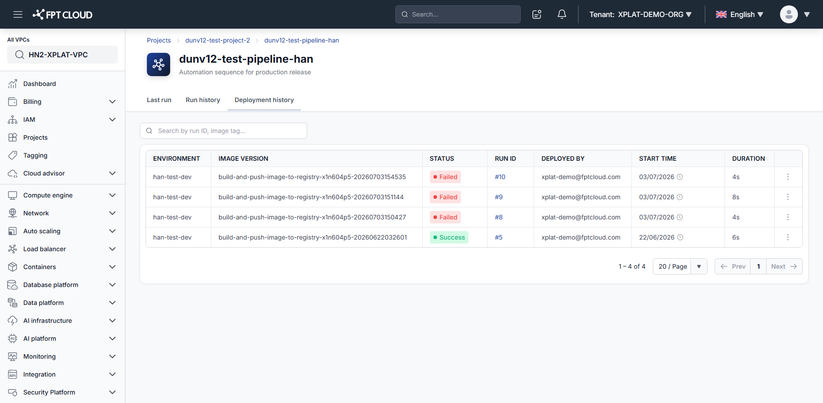Expand the Containers chevron

coord(112,267)
